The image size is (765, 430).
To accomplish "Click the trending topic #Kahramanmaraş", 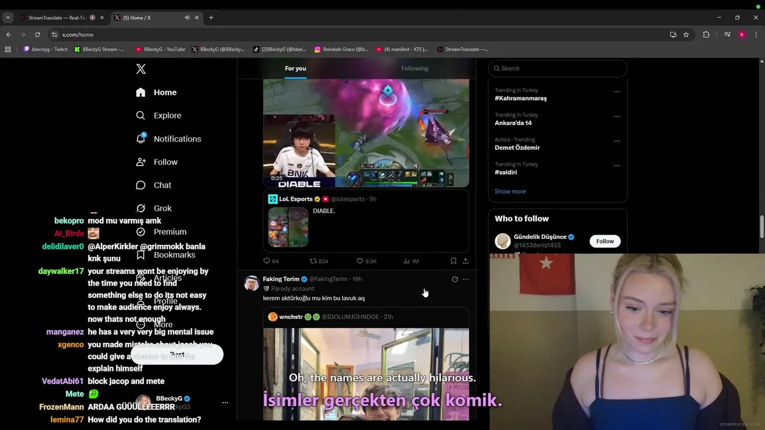I will tap(521, 99).
